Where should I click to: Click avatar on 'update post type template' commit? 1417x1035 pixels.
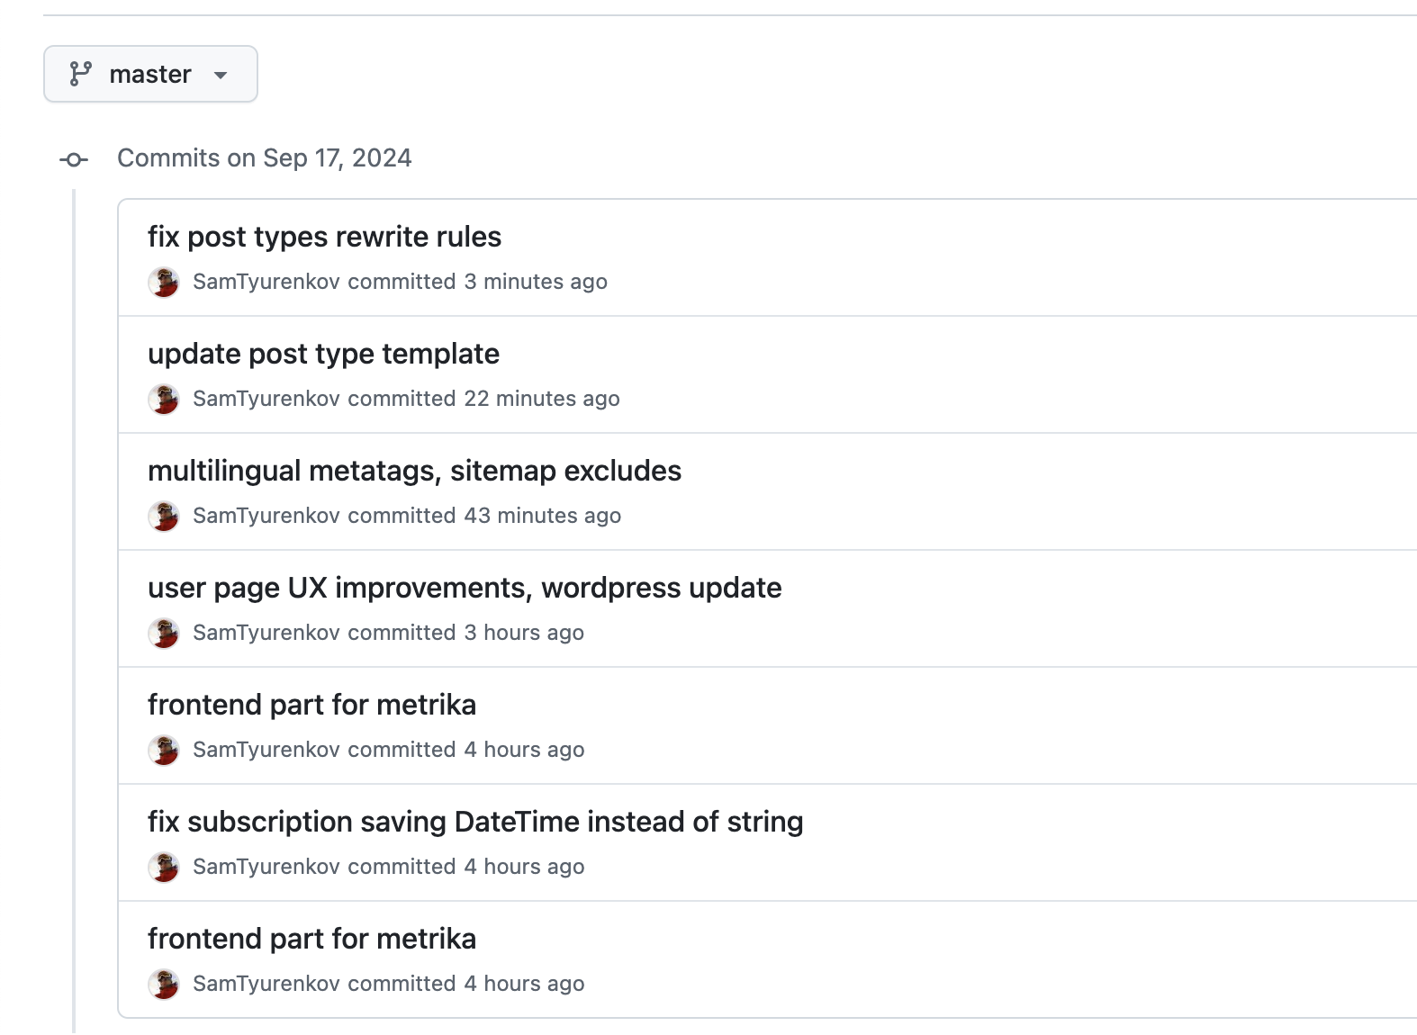pyautogui.click(x=164, y=399)
